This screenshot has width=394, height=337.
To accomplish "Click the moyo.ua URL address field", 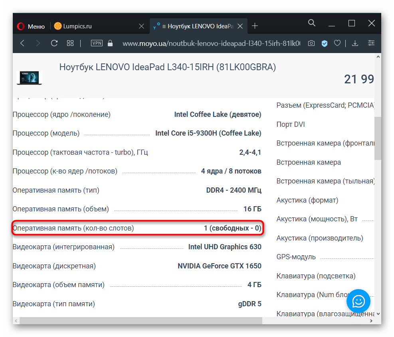I will (211, 43).
